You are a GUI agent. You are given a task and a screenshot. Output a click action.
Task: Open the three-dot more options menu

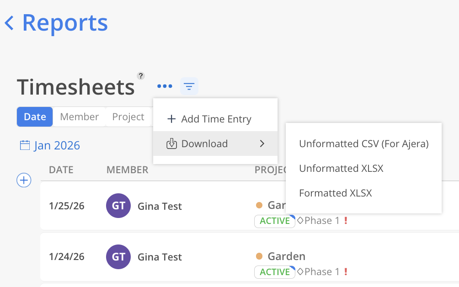point(165,86)
